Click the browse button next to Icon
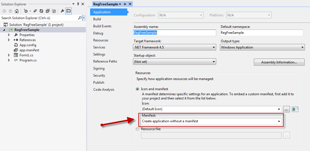Screen dimensions: 310x151 click(x=286, y=109)
